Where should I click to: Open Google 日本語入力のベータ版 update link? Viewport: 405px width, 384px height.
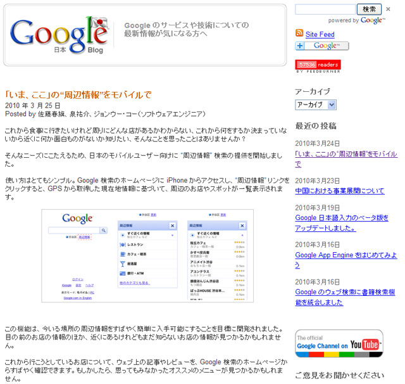(x=342, y=222)
